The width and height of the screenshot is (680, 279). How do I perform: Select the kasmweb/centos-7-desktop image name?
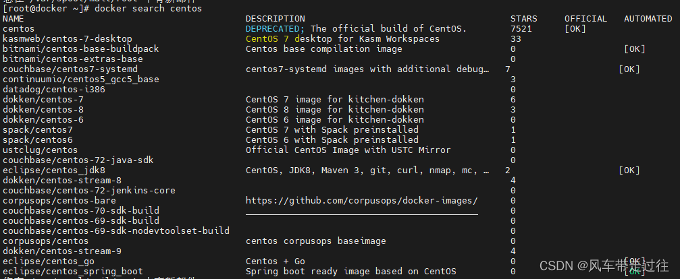68,39
